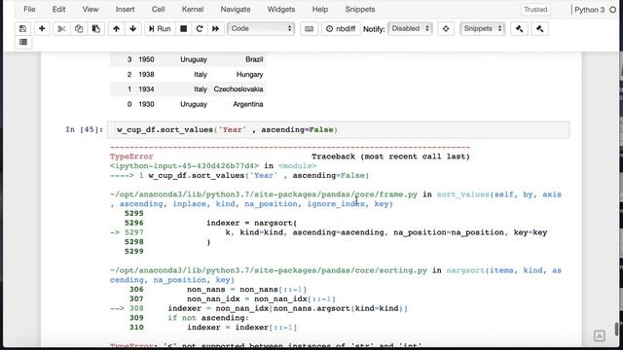Click into code cell In [45]
623x350 pixels.
pyautogui.click(x=338, y=129)
